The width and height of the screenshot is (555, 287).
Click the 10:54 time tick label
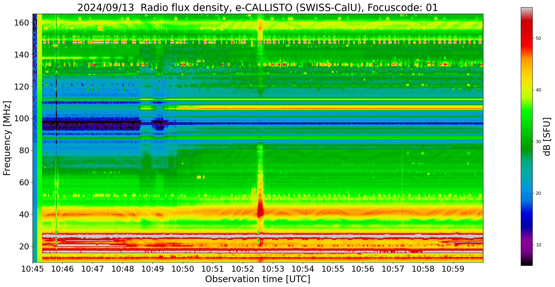coord(303,269)
